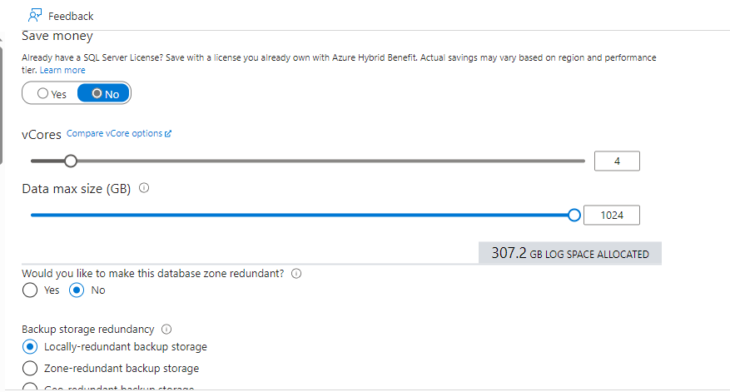The width and height of the screenshot is (730, 392).
Task: Show info icon for Backup storage redundancy
Action: click(x=166, y=329)
